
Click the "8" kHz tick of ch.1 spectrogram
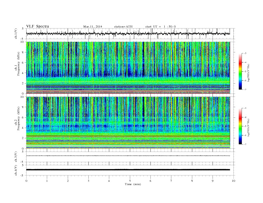pos(23,52)
